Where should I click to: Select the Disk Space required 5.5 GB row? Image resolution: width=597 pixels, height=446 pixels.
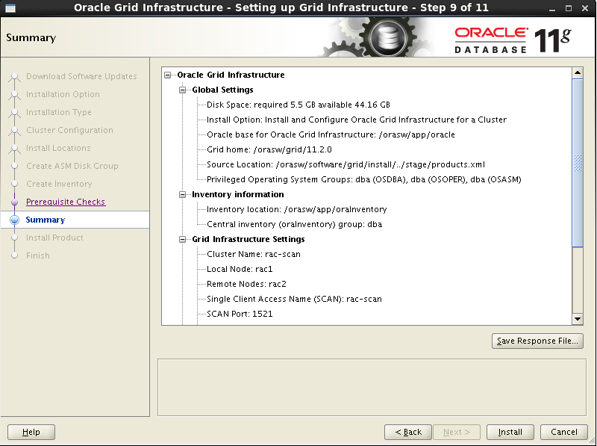pos(298,105)
